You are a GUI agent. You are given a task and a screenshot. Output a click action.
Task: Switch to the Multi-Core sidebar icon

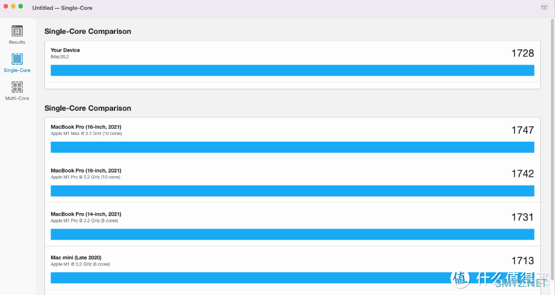click(17, 87)
